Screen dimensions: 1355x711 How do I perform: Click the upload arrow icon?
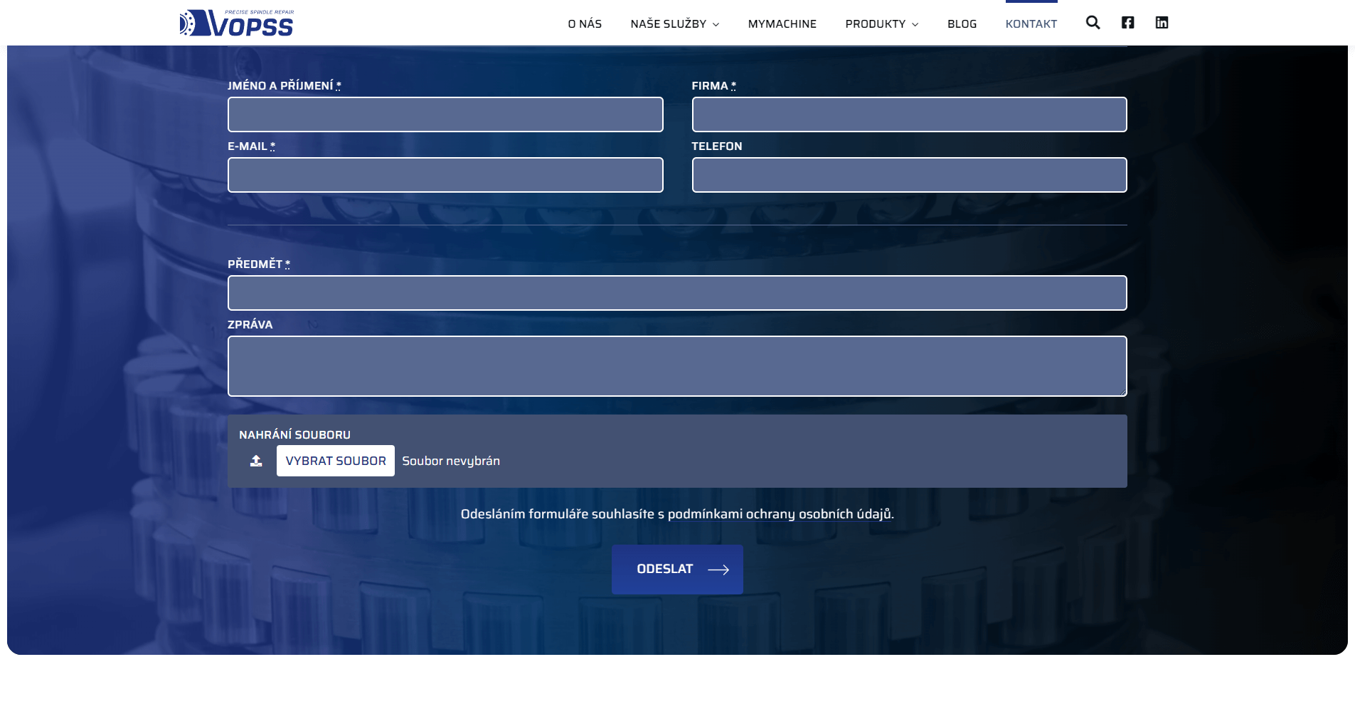click(x=256, y=461)
